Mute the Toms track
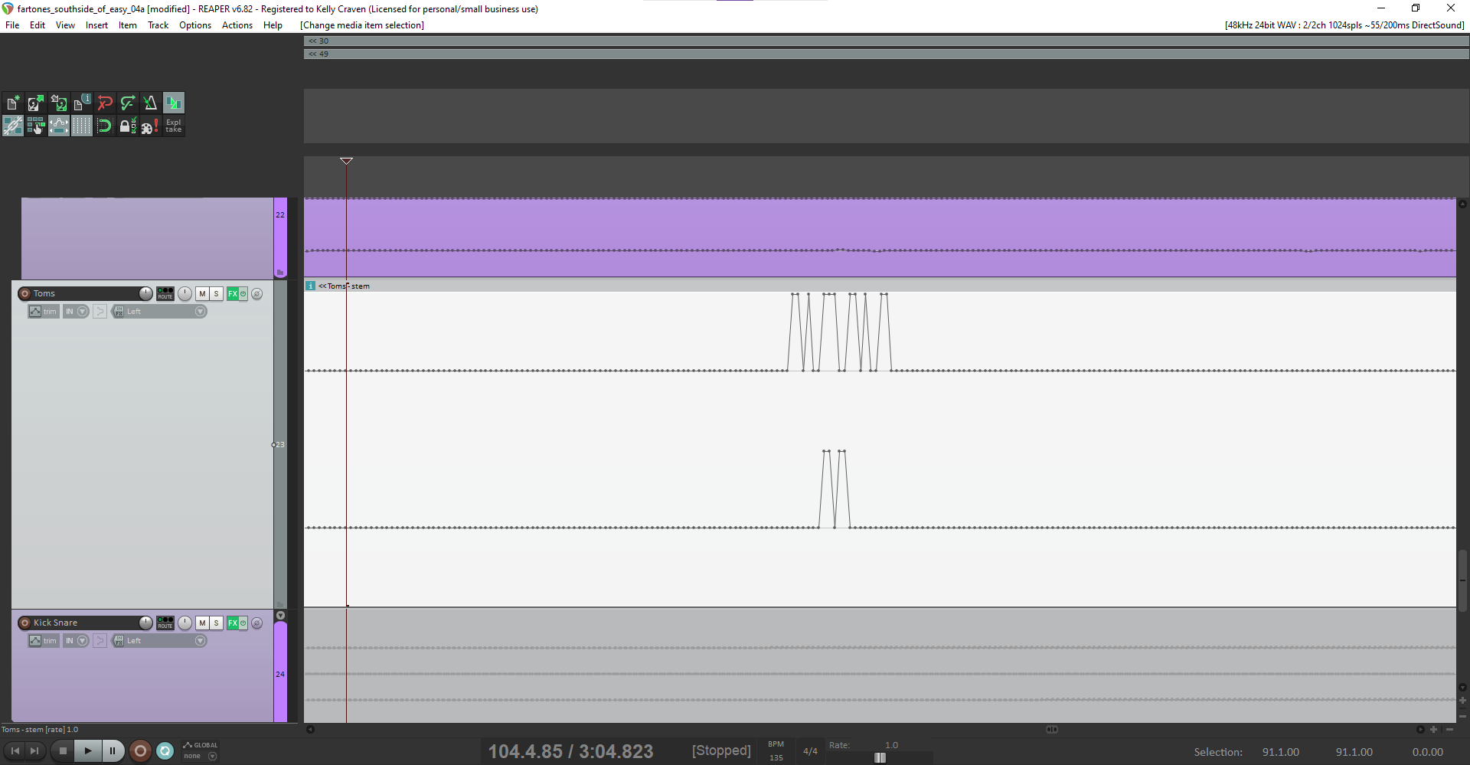Image resolution: width=1470 pixels, height=765 pixels. coord(202,294)
